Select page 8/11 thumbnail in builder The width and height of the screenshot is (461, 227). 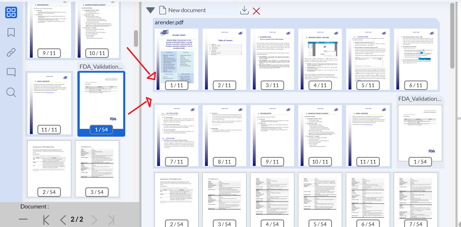tap(224, 136)
